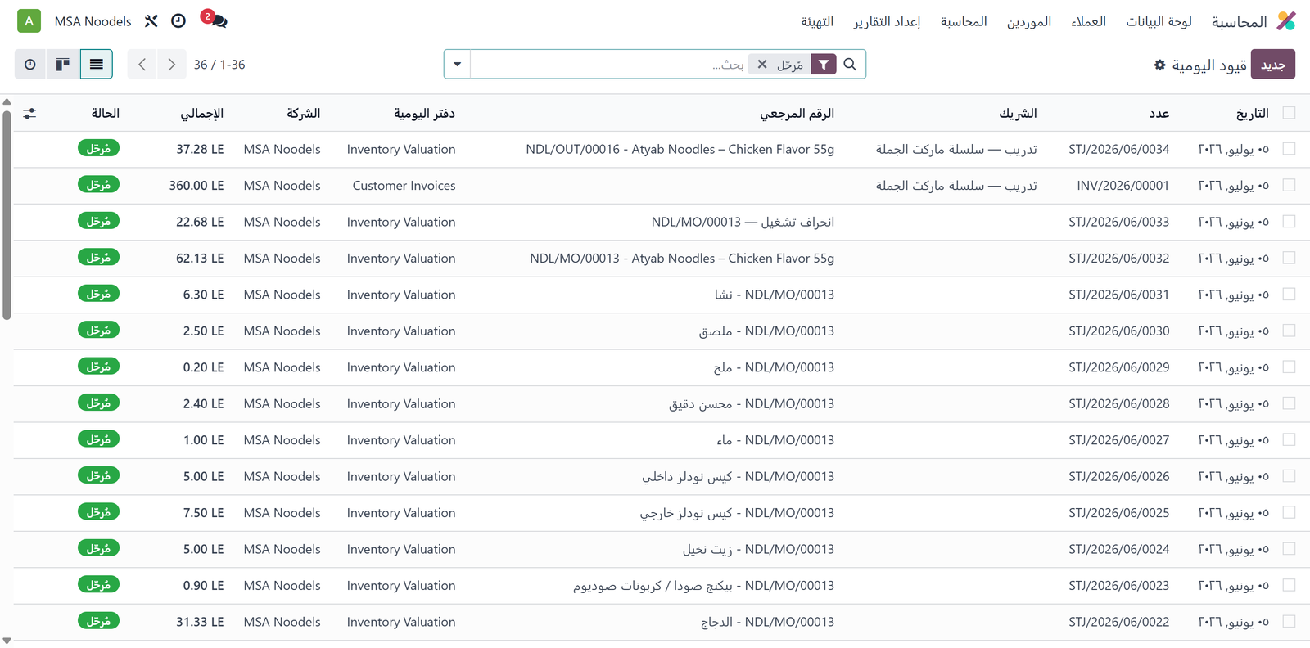This screenshot has height=648, width=1310.
Task: Go to next page of records
Action: point(171,64)
